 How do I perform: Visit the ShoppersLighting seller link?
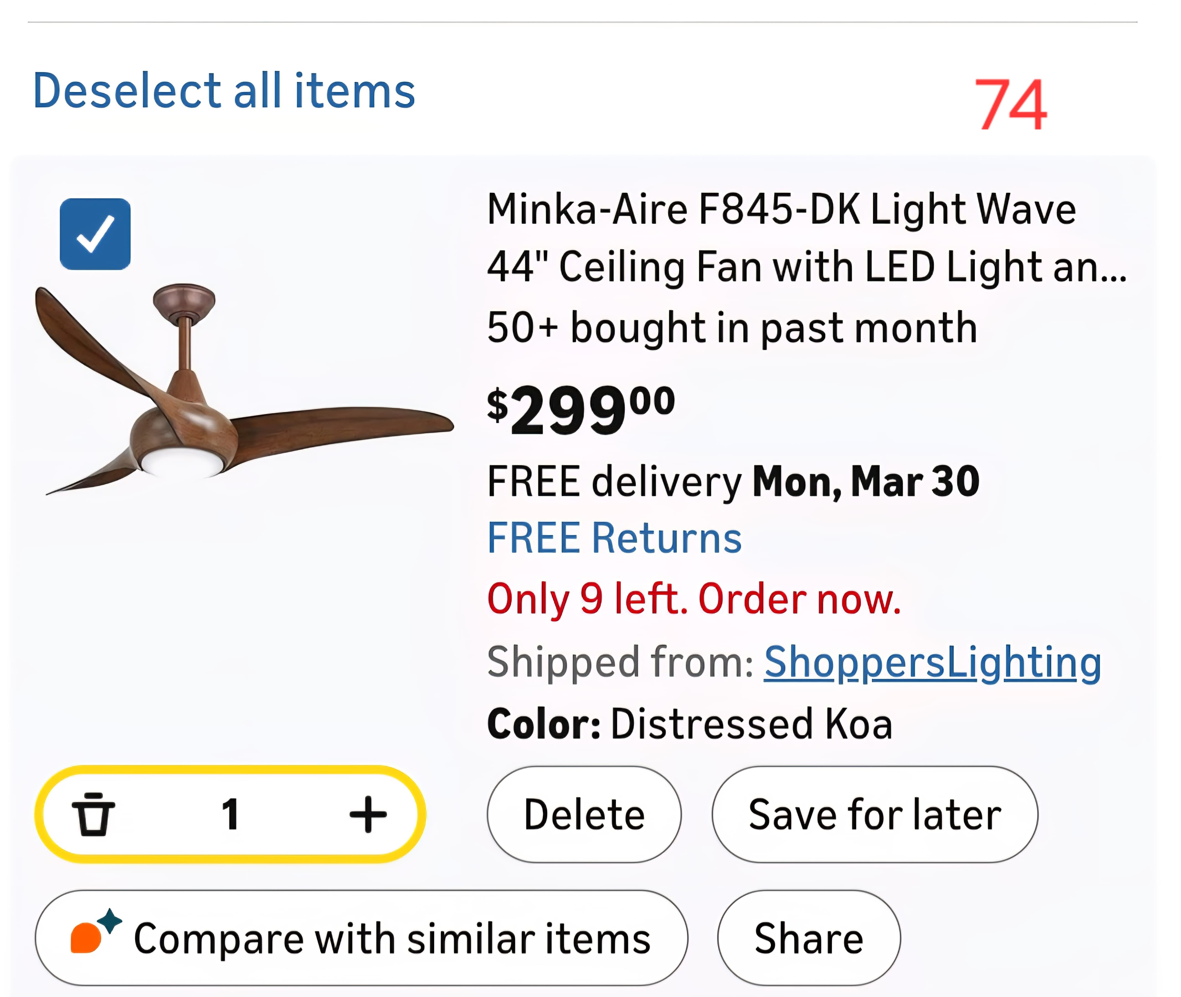(932, 662)
